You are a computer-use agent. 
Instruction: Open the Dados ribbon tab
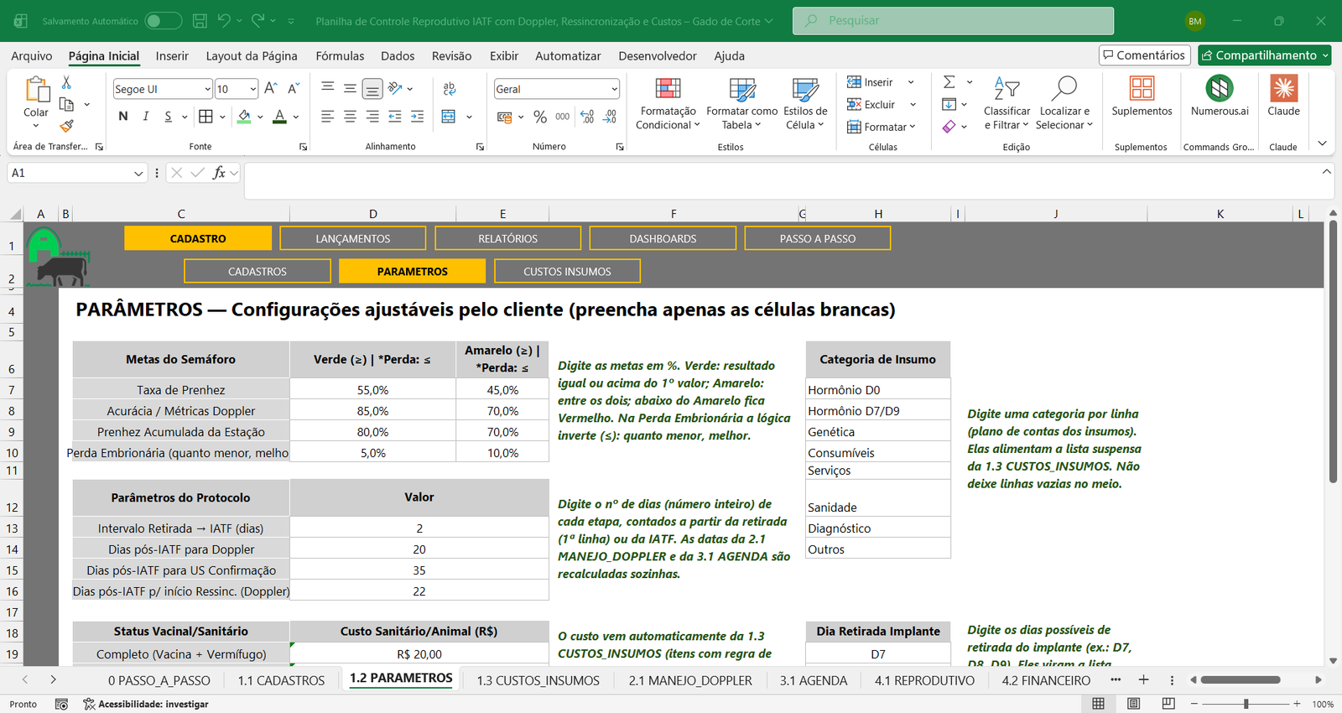(x=398, y=55)
